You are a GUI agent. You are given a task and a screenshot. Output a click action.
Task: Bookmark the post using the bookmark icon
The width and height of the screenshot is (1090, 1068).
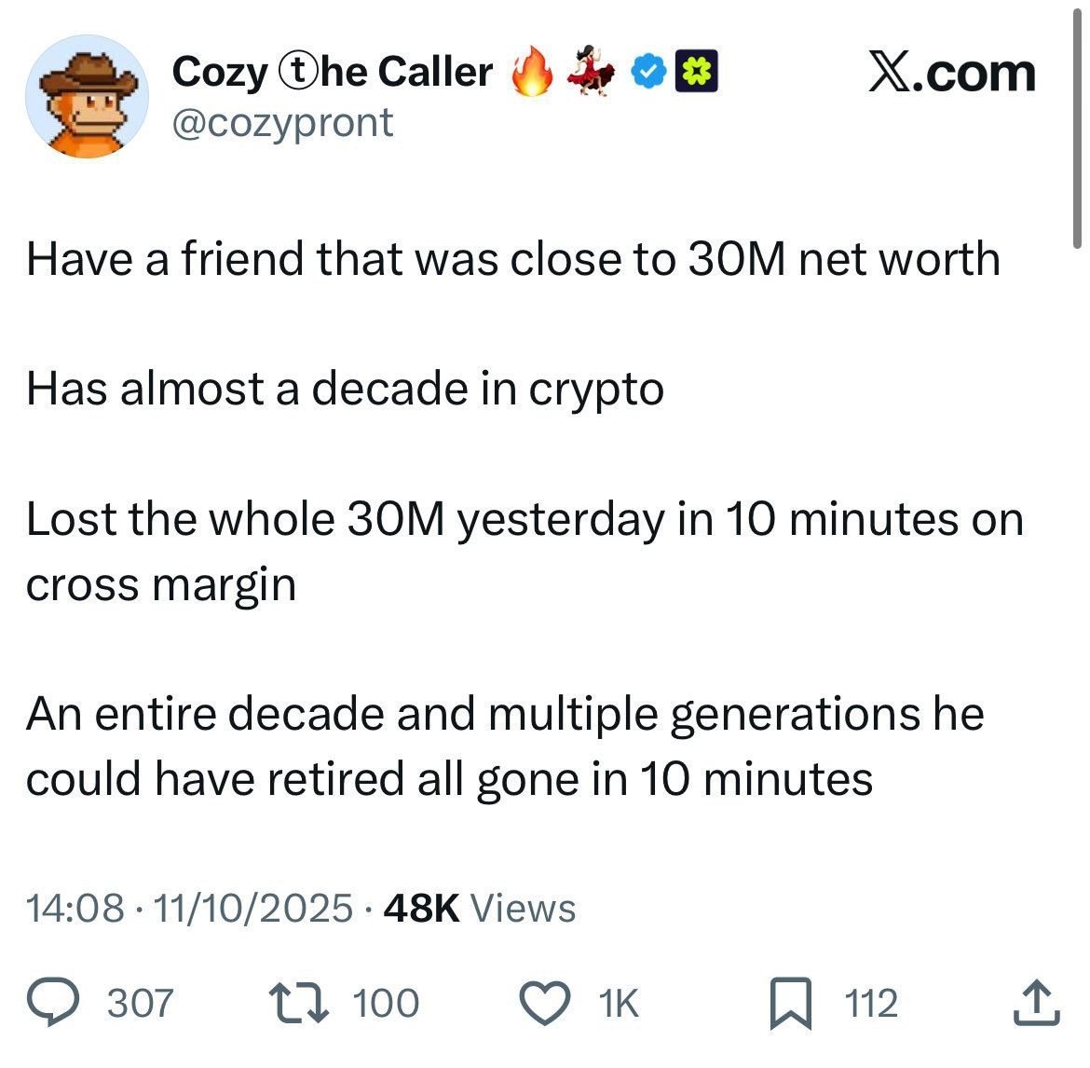[791, 1004]
